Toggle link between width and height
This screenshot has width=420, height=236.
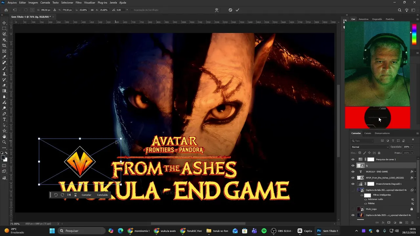coord(92,10)
